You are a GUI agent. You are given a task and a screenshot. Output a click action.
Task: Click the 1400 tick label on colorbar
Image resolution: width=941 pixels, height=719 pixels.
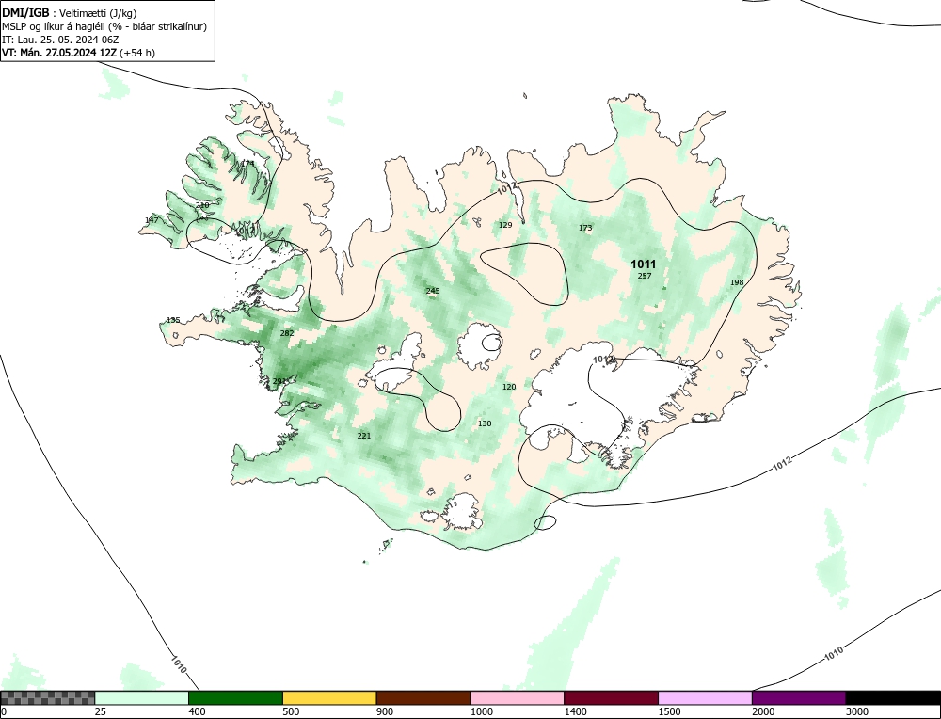point(576,711)
